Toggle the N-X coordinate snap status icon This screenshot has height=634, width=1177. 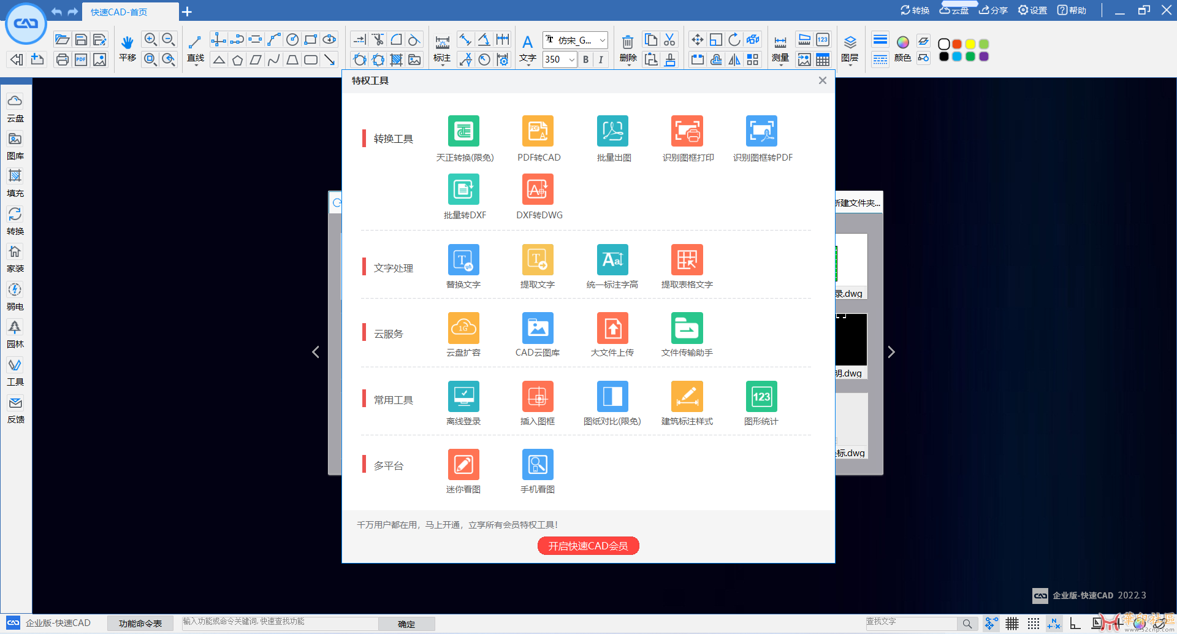click(1054, 624)
